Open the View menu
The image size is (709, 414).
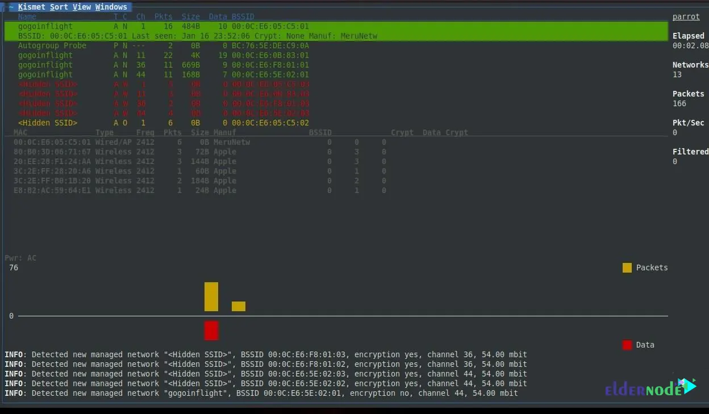click(82, 7)
